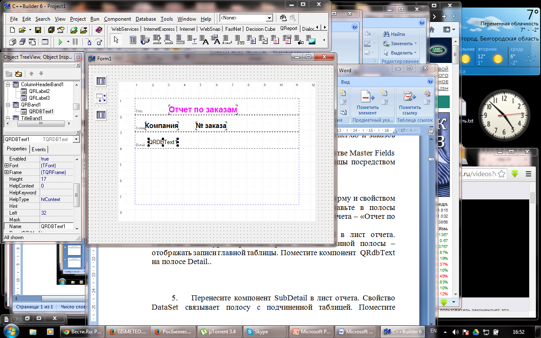Open the Вид tab in Word
Viewport: 541px width, 338px height.
pos(345,82)
